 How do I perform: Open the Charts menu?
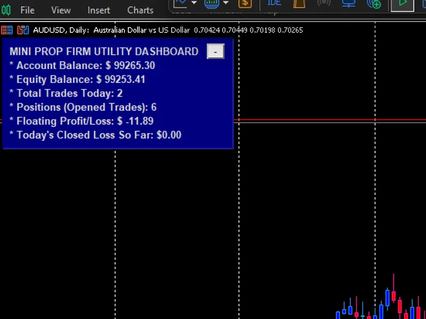[x=141, y=10]
